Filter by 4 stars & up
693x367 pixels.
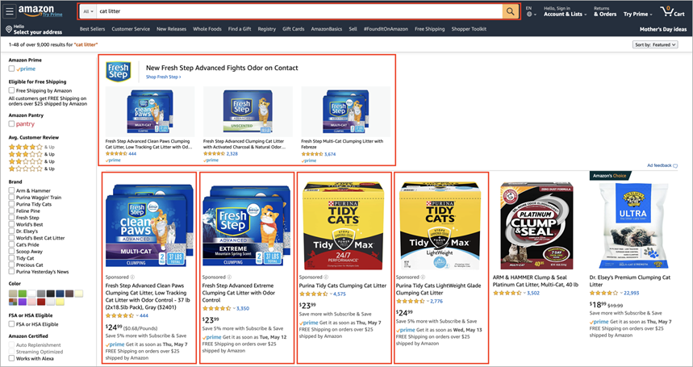pyautogui.click(x=31, y=147)
